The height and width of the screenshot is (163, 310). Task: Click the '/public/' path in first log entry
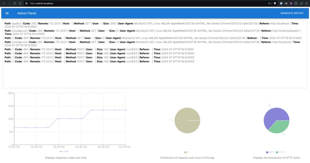coord(17,23)
